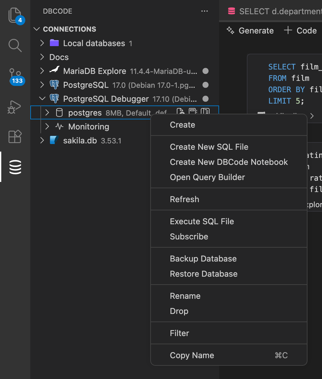
Task: Collapse the PostgreSQL Debugger connection
Action: (42, 99)
